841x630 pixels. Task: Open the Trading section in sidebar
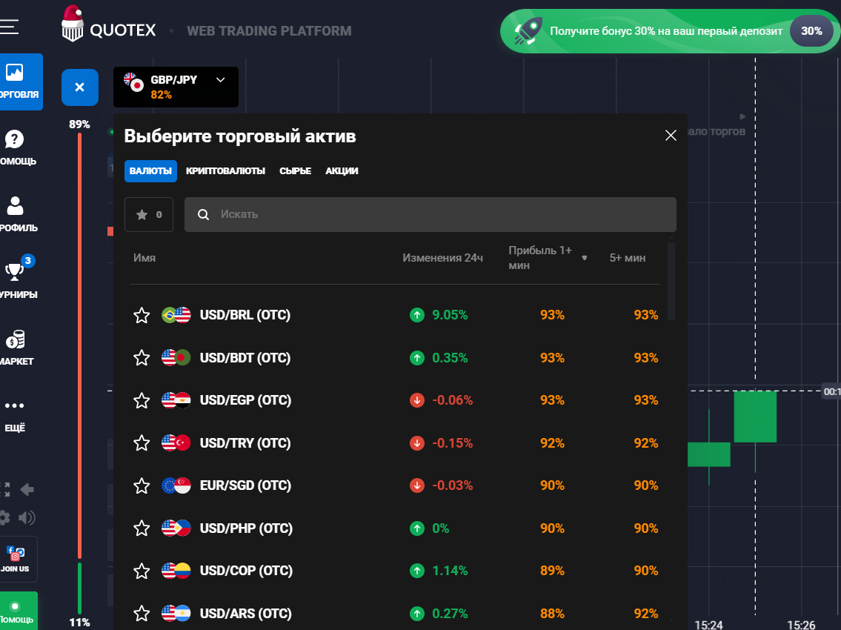[x=21, y=82]
